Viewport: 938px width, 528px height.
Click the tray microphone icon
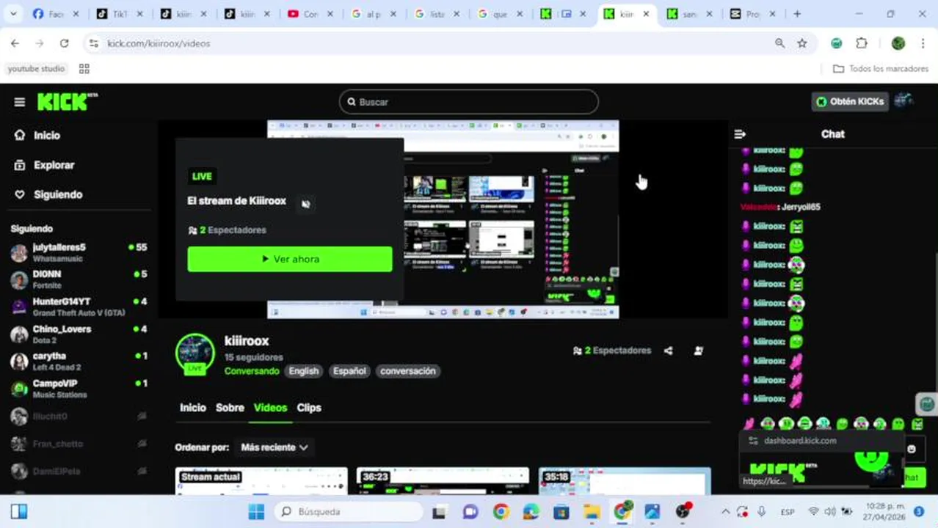[x=761, y=512]
